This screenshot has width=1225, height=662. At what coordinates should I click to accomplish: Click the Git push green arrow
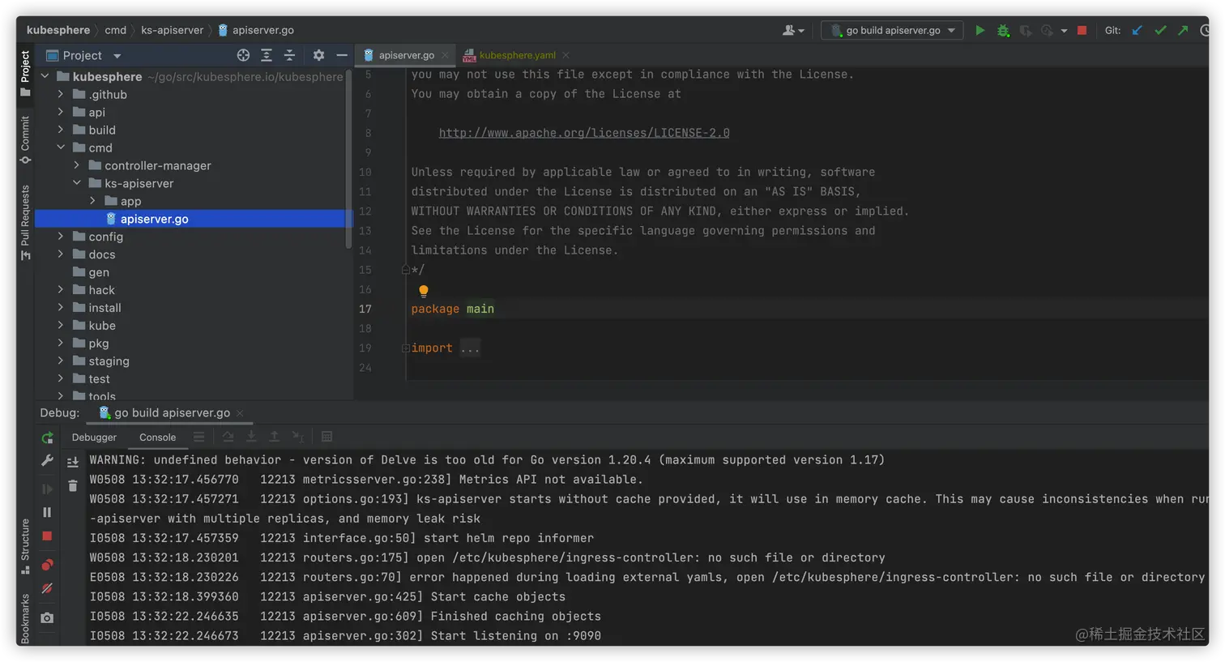[x=1183, y=31]
